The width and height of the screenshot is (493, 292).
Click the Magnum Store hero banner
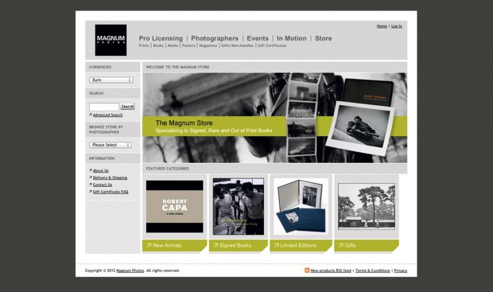click(274, 117)
